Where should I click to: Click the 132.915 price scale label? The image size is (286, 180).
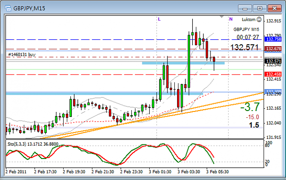point(274,21)
